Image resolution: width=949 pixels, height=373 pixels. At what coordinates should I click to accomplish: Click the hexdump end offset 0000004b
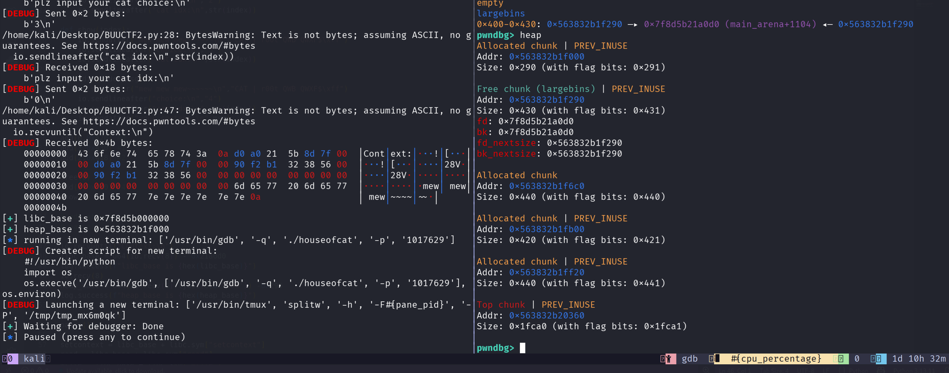pos(45,207)
